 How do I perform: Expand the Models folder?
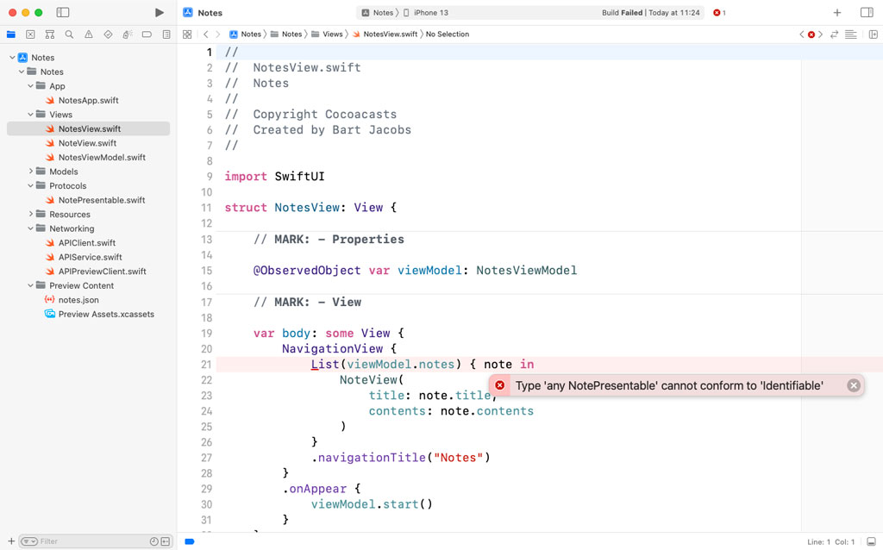tap(31, 172)
